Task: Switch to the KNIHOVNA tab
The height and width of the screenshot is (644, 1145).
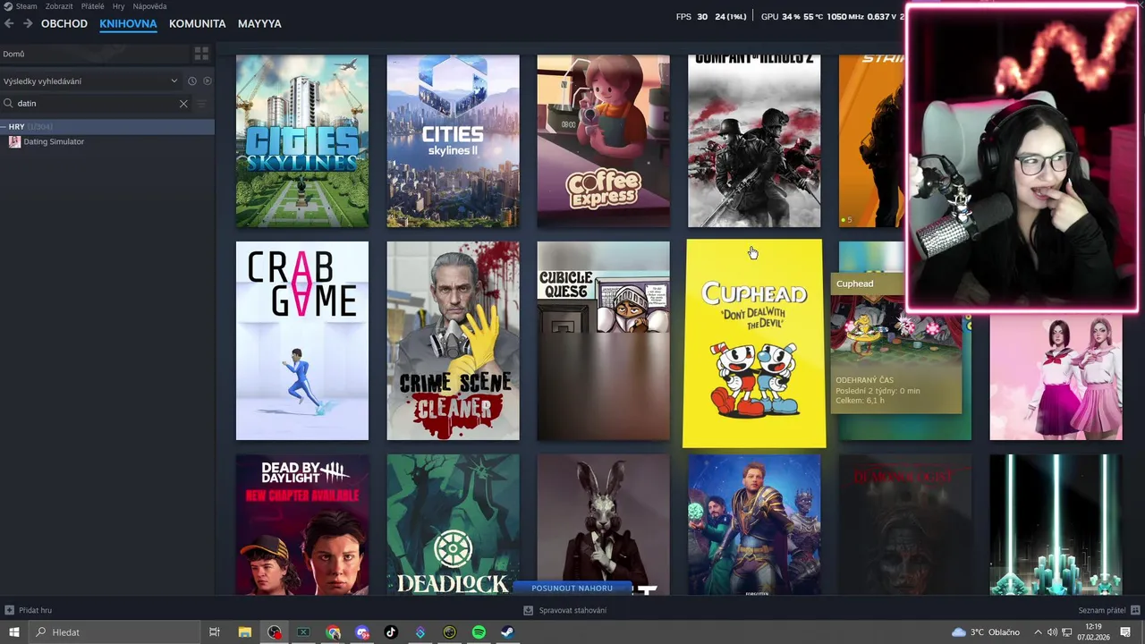Action: [128, 23]
